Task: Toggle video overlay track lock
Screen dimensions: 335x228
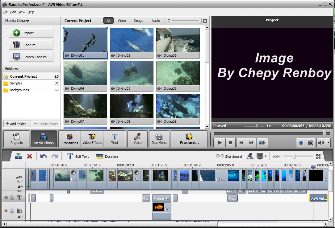Action: click(12, 211)
